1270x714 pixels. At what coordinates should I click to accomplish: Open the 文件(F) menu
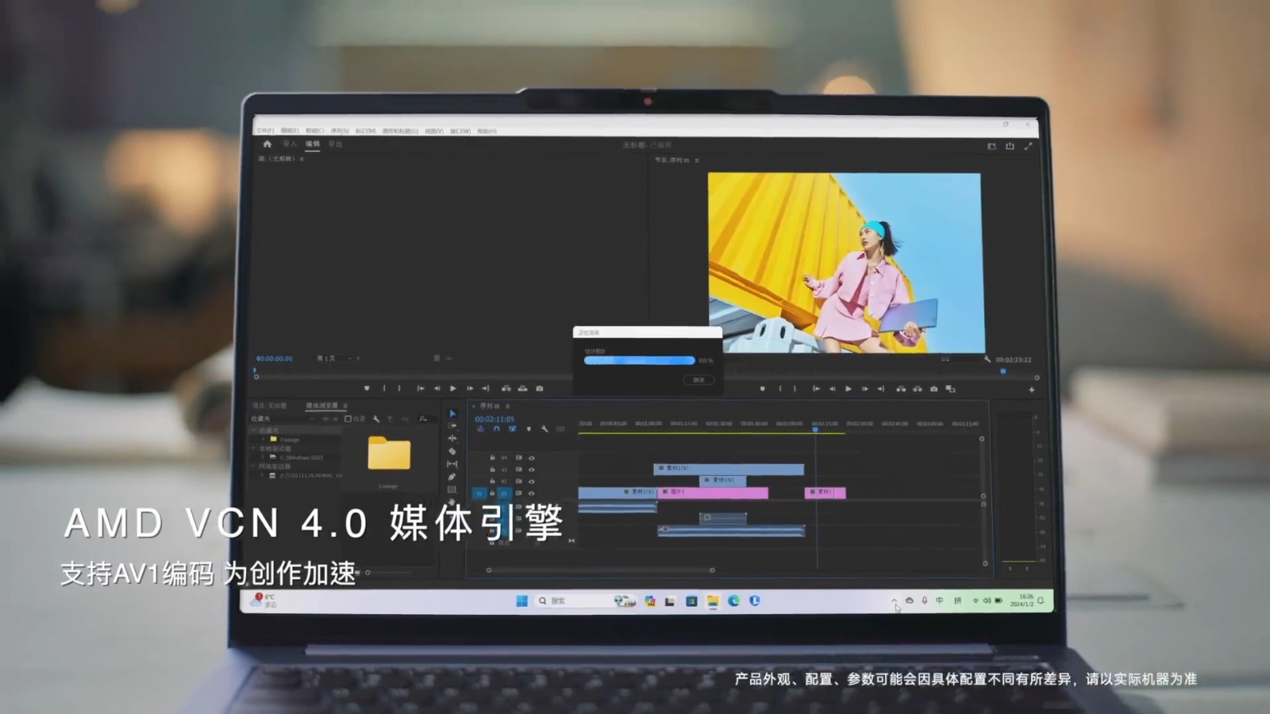click(x=265, y=131)
